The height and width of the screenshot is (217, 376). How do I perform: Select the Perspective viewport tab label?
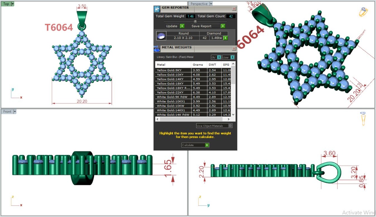click(x=199, y=4)
